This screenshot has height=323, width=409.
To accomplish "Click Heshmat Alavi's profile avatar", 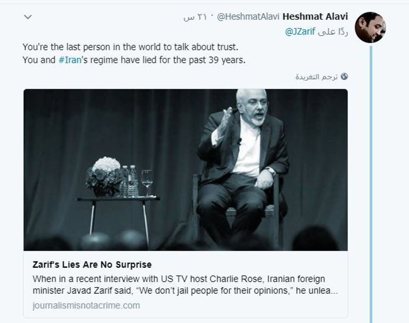I will [370, 27].
